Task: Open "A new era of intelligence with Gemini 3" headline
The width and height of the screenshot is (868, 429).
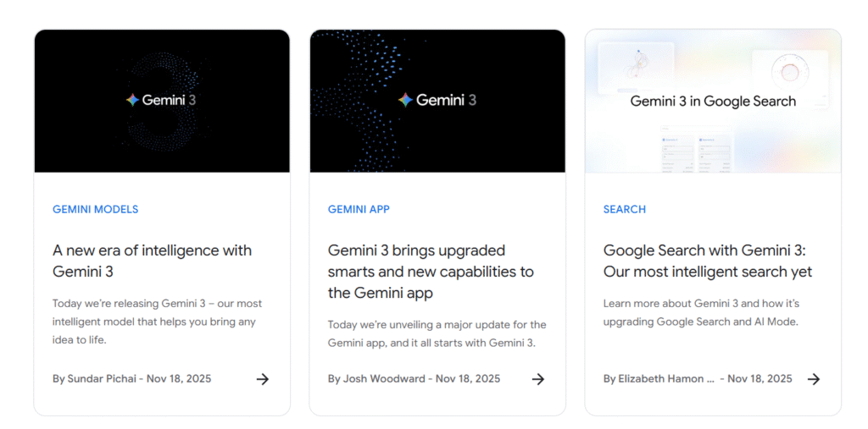Action: 152,261
